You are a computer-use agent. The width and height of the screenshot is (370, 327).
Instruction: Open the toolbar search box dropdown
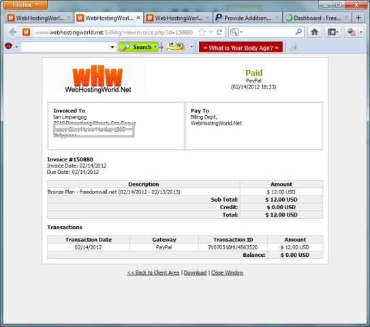tap(112, 47)
